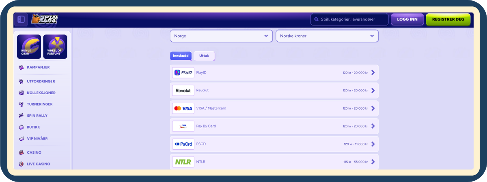Open the Bonus Crab game tile
The height and width of the screenshot is (182, 487).
[29, 47]
